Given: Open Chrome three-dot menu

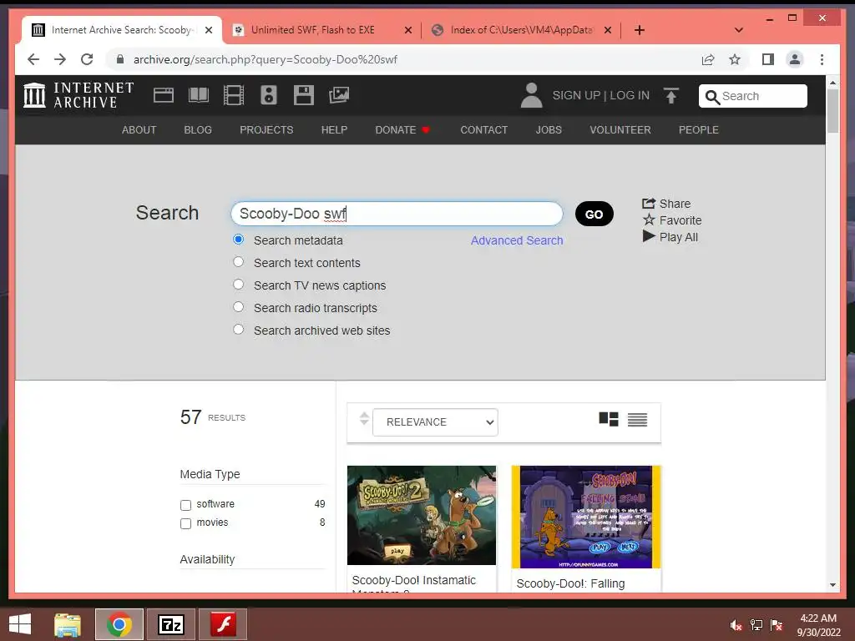Looking at the screenshot, I should pos(822,59).
